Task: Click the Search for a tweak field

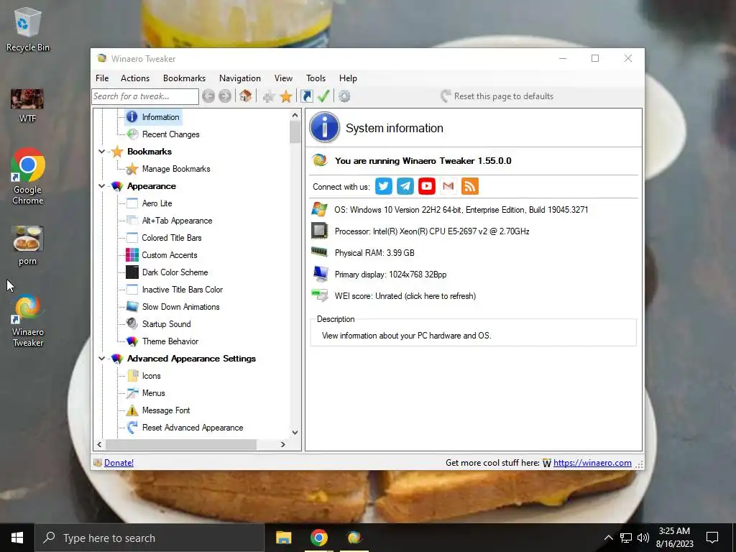Action: point(145,96)
